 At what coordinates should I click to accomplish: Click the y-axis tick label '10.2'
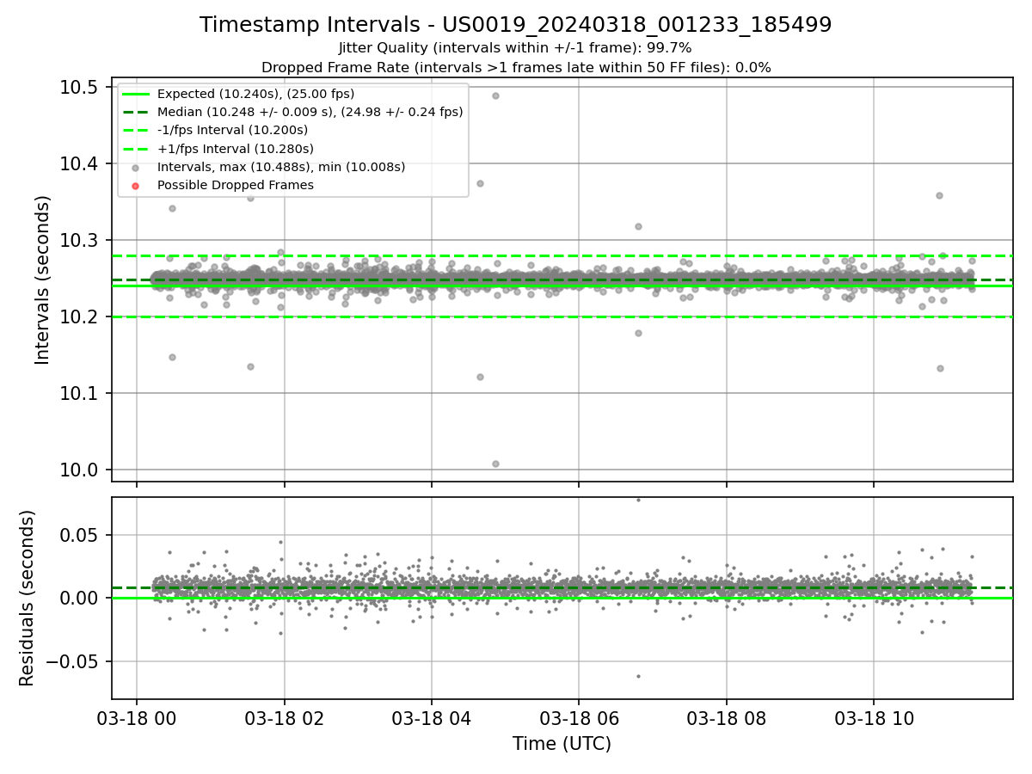click(x=78, y=317)
